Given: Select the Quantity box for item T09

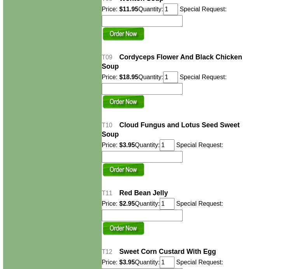Looking at the screenshot, I should (170, 77).
